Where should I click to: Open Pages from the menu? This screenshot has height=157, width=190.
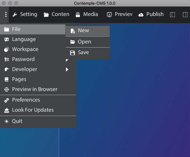click(19, 79)
